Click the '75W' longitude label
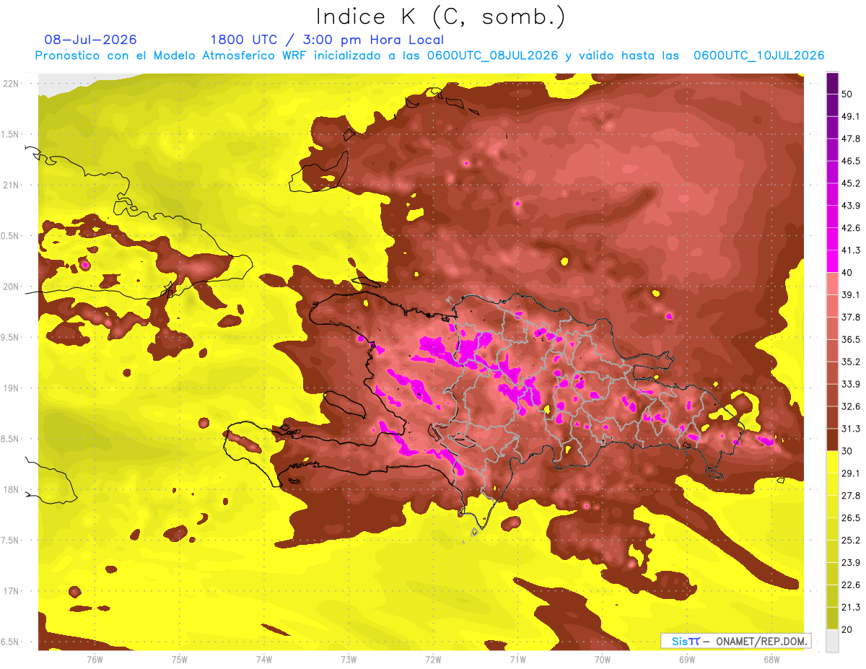Viewport: 866px width, 669px height. [x=180, y=659]
